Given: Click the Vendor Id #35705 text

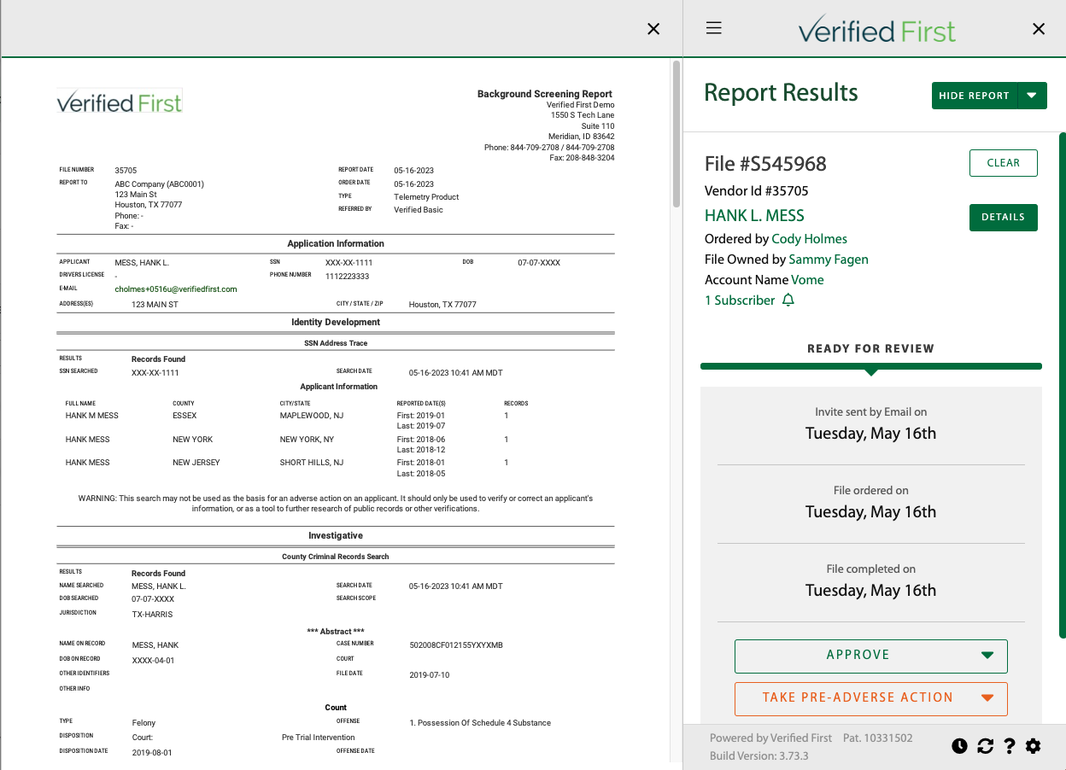Looking at the screenshot, I should pyautogui.click(x=756, y=190).
